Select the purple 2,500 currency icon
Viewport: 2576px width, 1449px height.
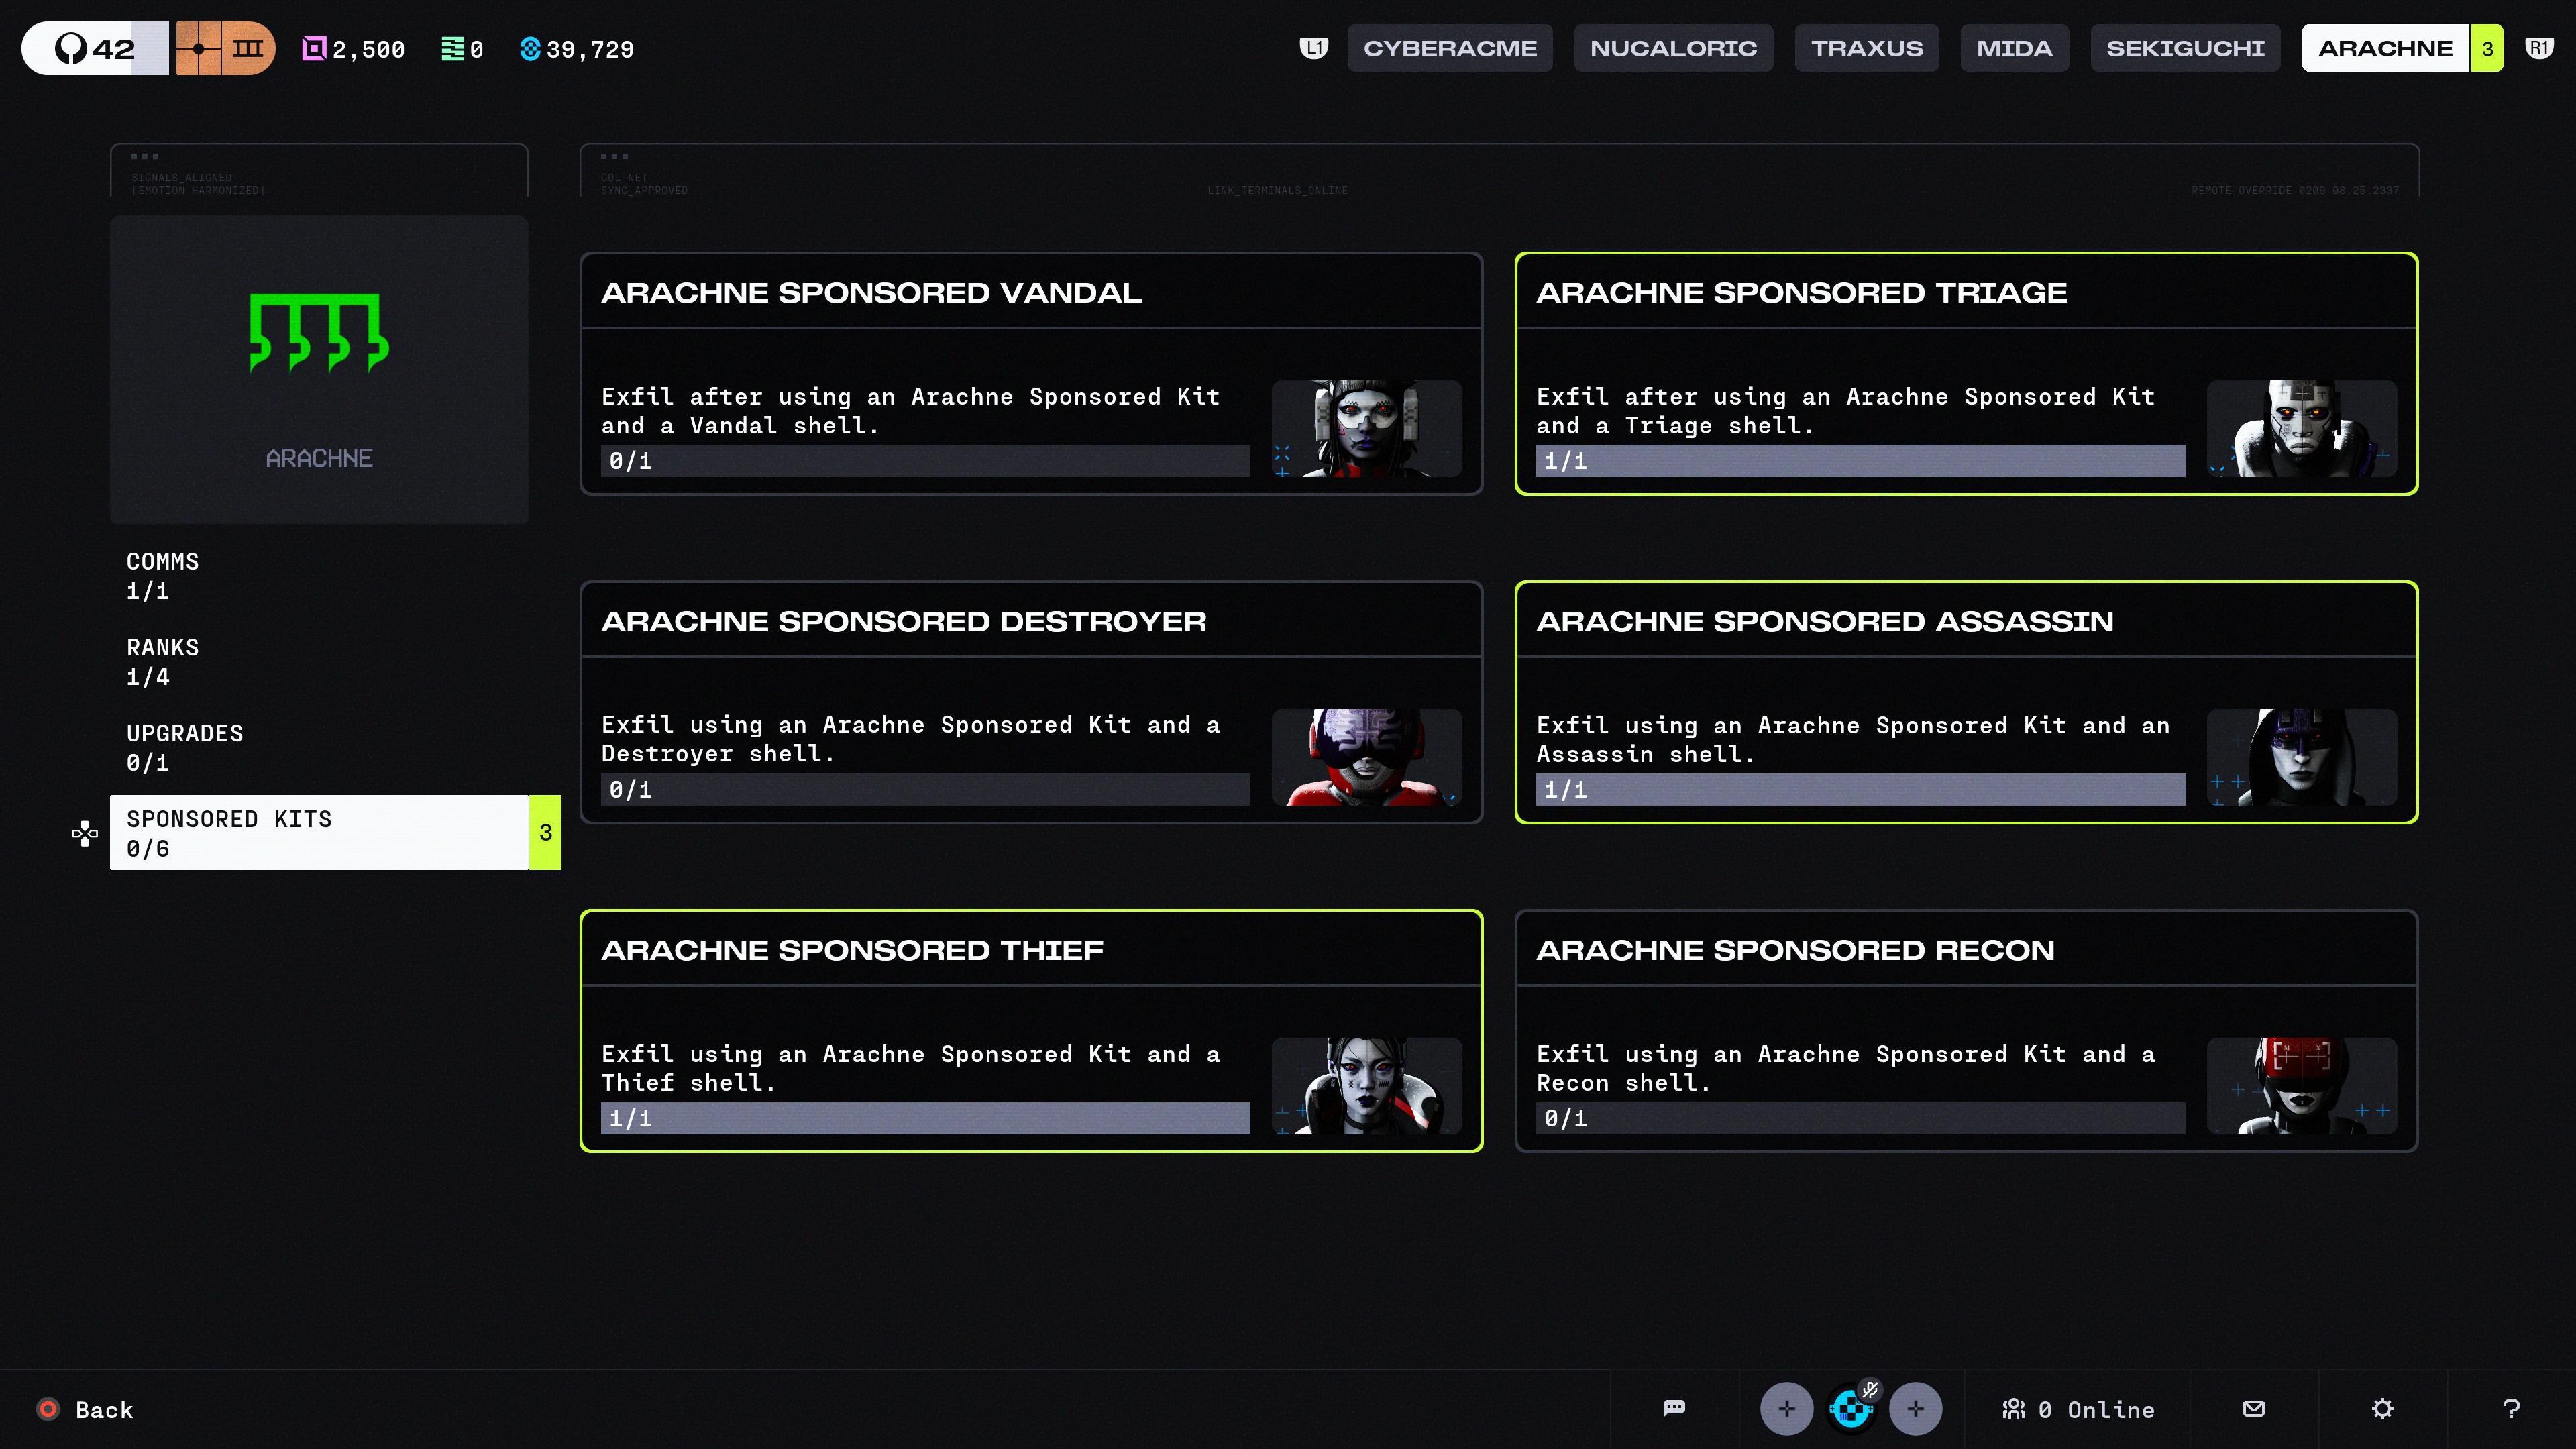click(x=314, y=49)
